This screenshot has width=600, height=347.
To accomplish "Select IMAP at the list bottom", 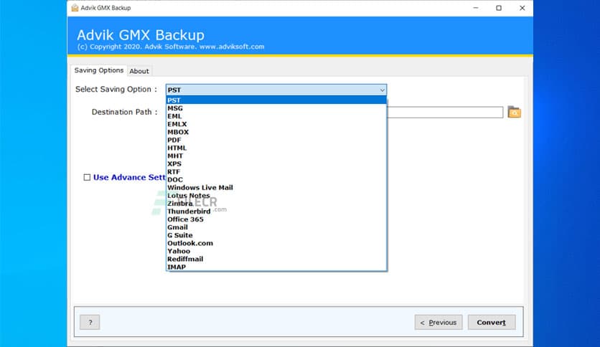I will (276, 267).
